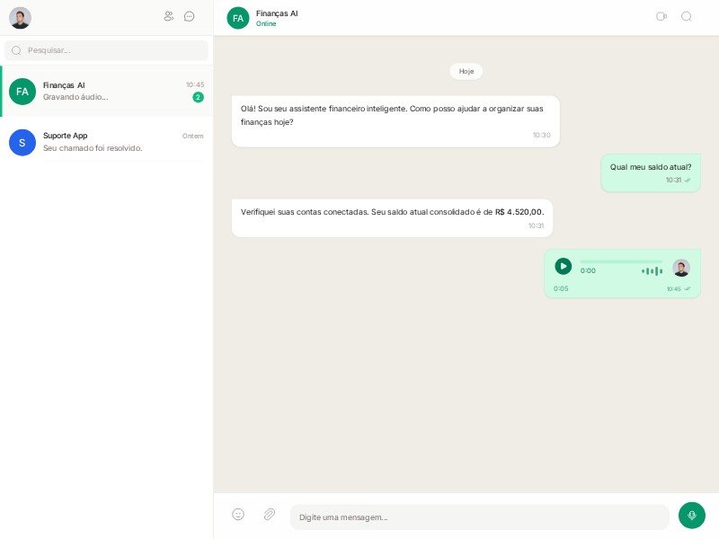Click the FA avatar in chat header

tap(238, 18)
